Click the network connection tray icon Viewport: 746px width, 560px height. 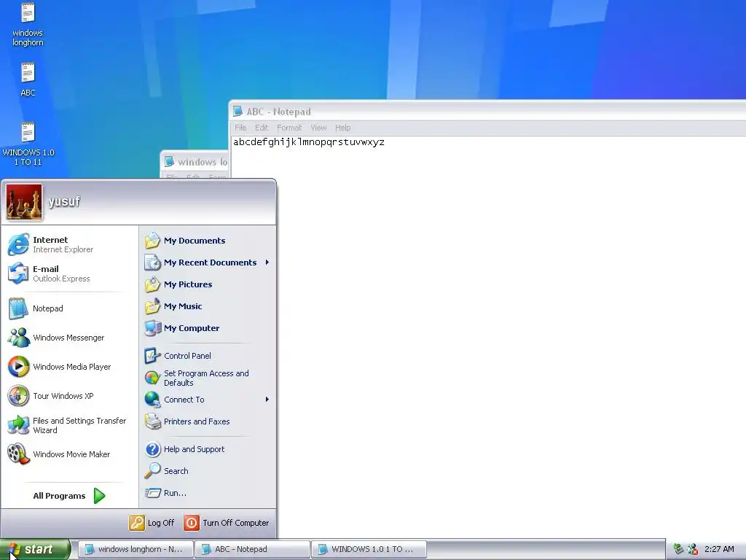678,549
